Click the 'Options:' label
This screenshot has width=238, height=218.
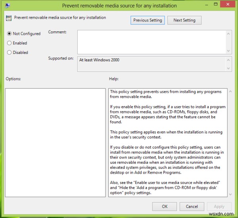tap(13, 79)
